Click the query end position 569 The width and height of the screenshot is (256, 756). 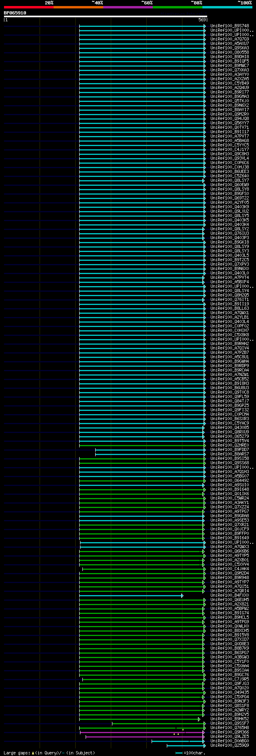pyautogui.click(x=202, y=20)
